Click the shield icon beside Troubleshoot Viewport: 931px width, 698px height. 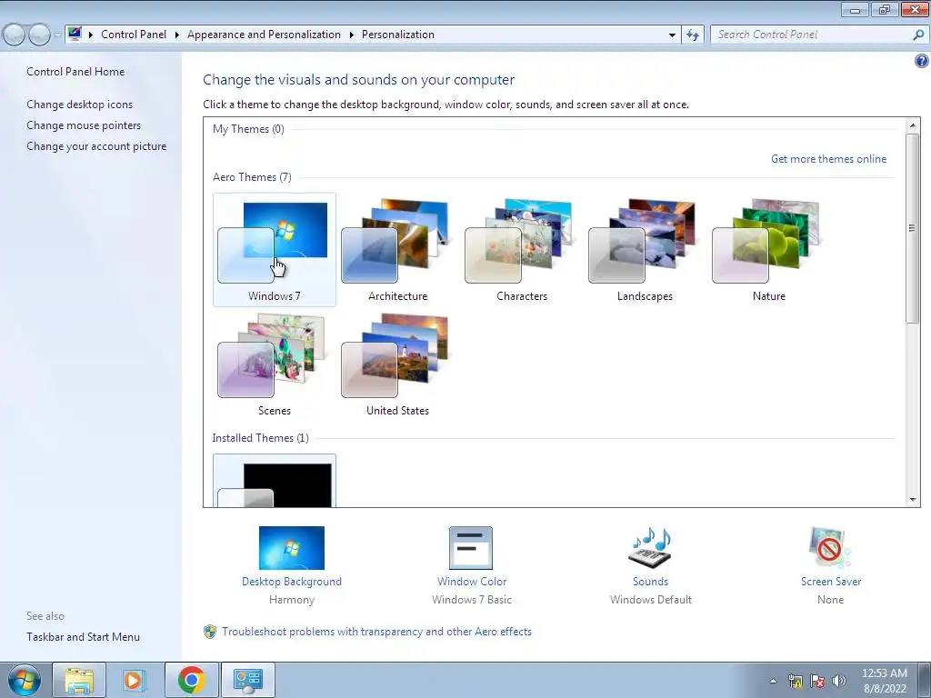pos(210,632)
